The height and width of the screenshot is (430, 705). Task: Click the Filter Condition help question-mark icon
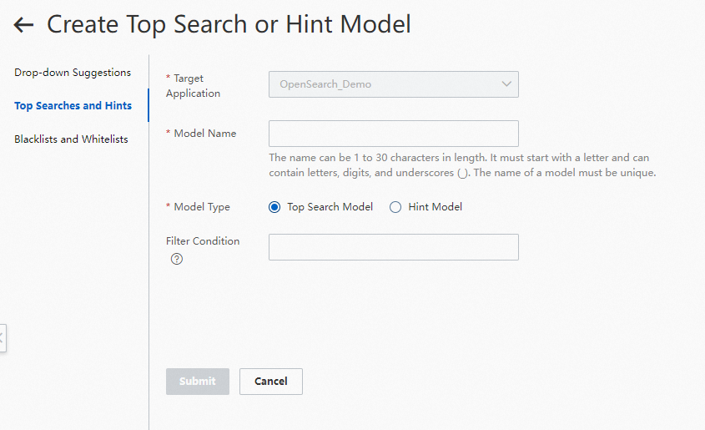coord(177,259)
